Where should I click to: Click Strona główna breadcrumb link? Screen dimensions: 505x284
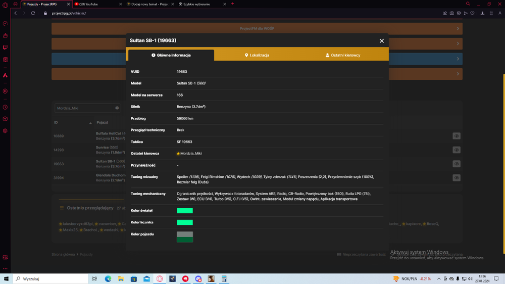pyautogui.click(x=63, y=254)
